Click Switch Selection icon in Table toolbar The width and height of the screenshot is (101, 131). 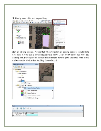click(x=23, y=108)
